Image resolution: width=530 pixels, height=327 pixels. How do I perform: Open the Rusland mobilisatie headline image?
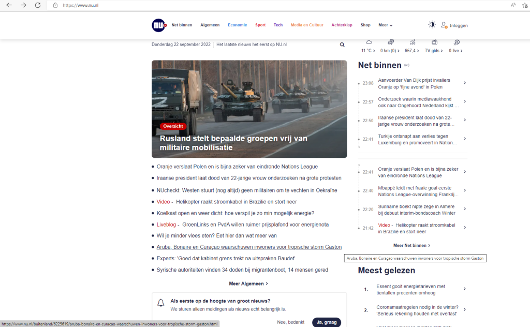pos(249,109)
